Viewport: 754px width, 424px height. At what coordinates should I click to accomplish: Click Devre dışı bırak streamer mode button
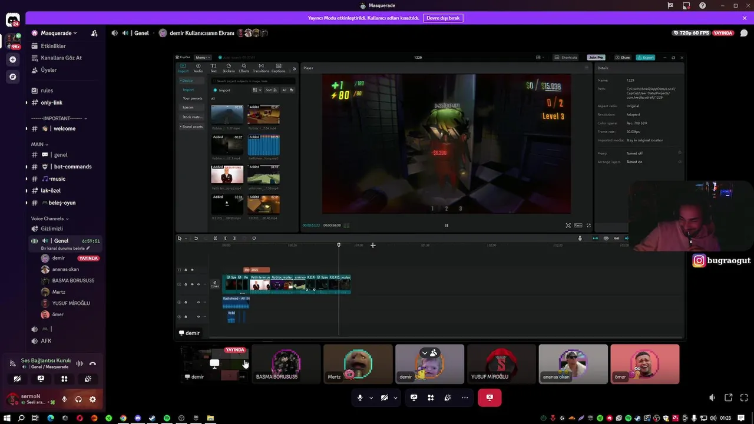443,18
